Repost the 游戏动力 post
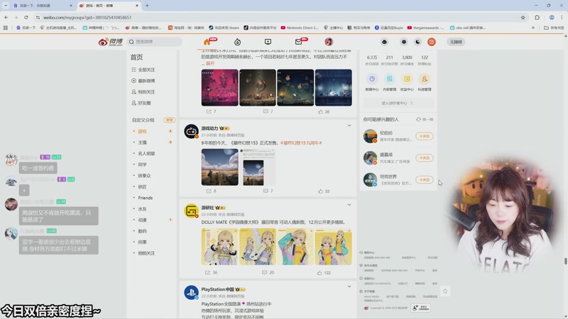This screenshot has height=319, width=568. [211, 191]
